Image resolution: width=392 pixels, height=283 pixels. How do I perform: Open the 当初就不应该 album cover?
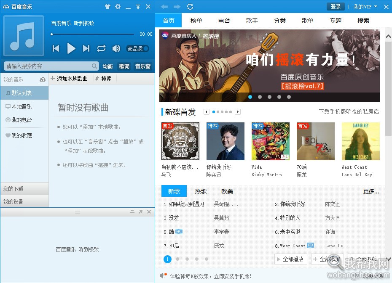pyautogui.click(x=180, y=141)
